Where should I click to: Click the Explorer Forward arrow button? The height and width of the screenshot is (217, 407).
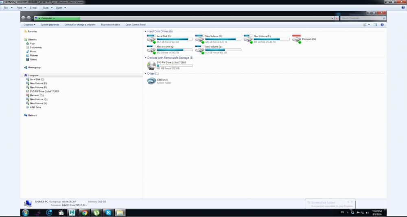28,18
